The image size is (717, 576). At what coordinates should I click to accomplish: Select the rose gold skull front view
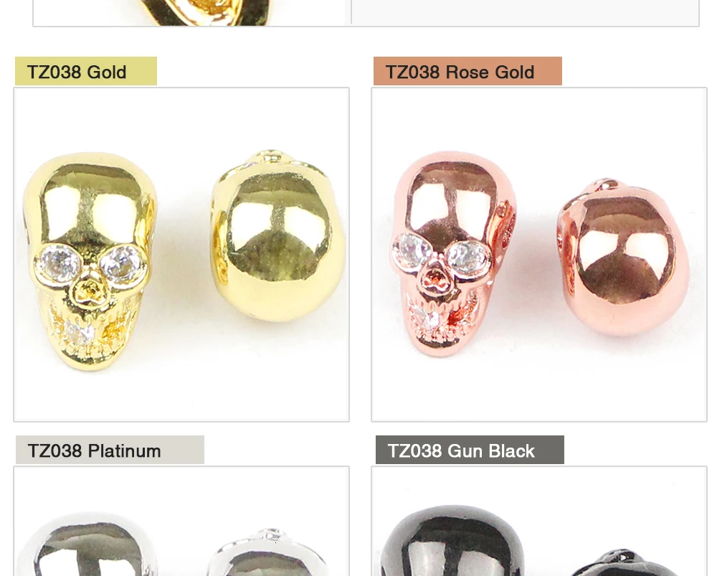pos(454,254)
